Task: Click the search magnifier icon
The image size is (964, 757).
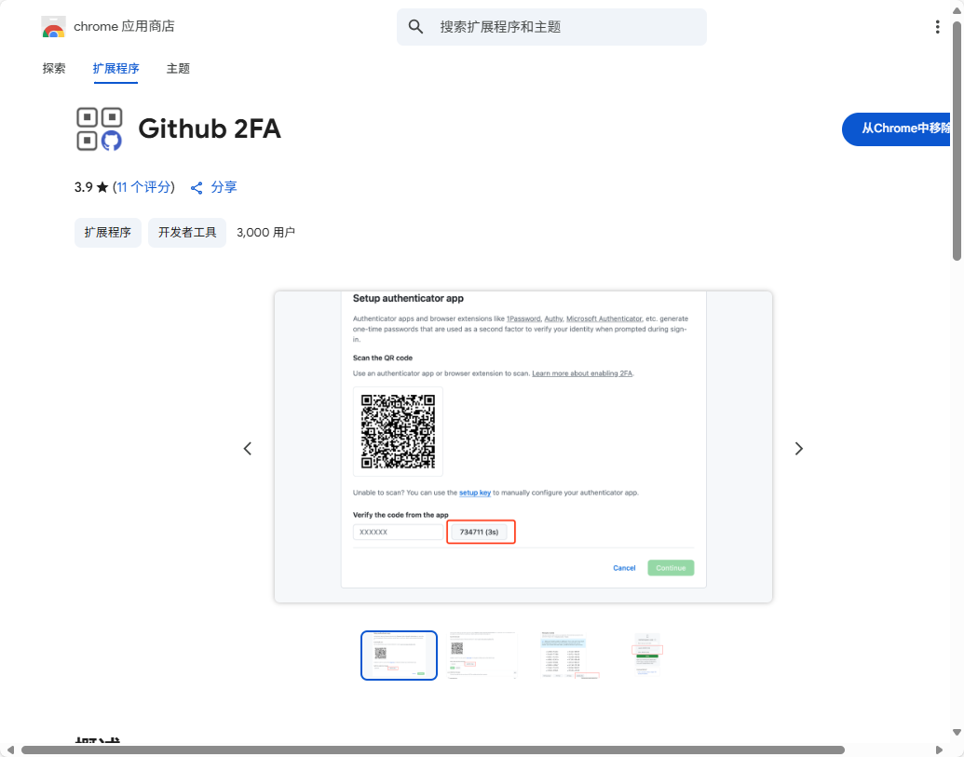Action: tap(415, 27)
